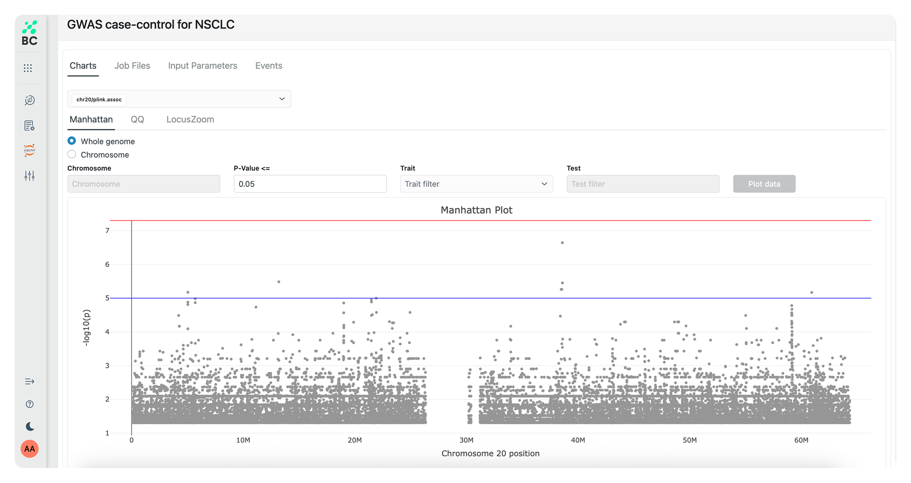911x483 pixels.
Task: Toggle dark mode moon icon
Action: click(30, 426)
